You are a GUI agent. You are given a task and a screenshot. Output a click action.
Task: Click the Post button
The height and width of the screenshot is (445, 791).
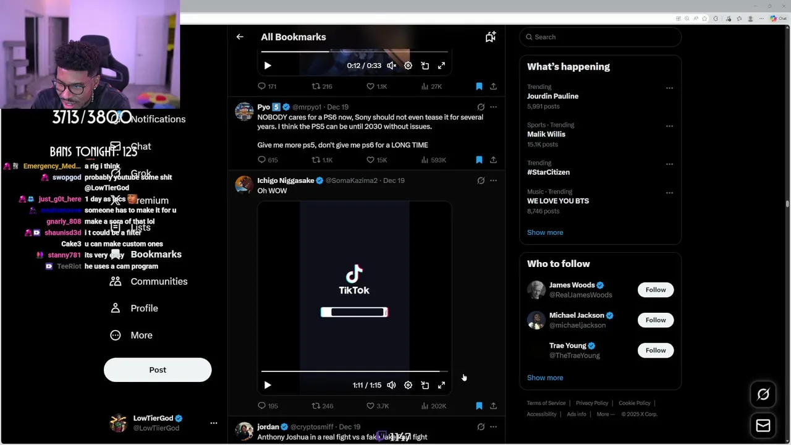[158, 370]
